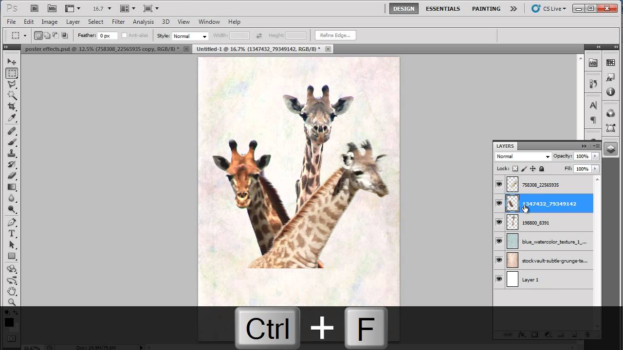Viewport: 623px width, 350px height.
Task: Show more workspaces chevron
Action: click(x=513, y=9)
